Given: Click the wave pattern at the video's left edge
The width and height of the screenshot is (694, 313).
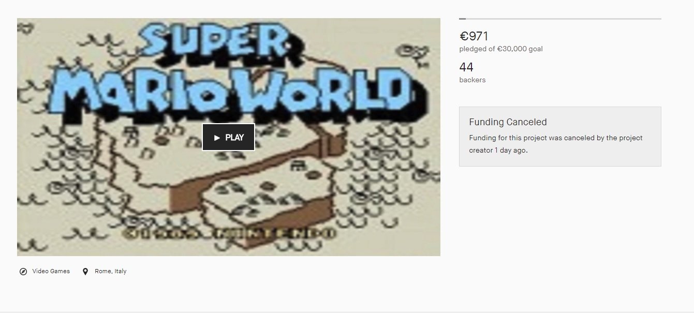Looking at the screenshot, I should 30,155.
